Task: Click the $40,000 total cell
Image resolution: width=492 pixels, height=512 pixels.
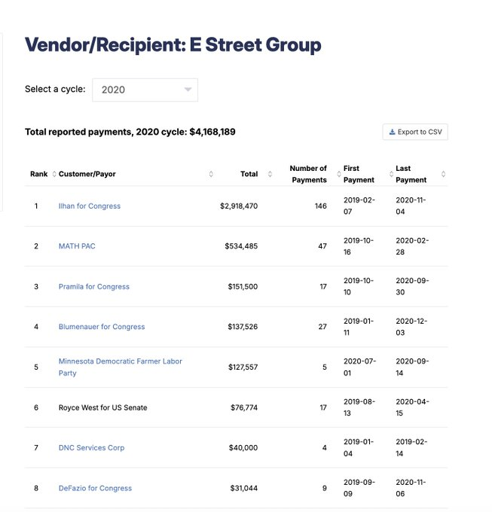Action: pyautogui.click(x=243, y=448)
